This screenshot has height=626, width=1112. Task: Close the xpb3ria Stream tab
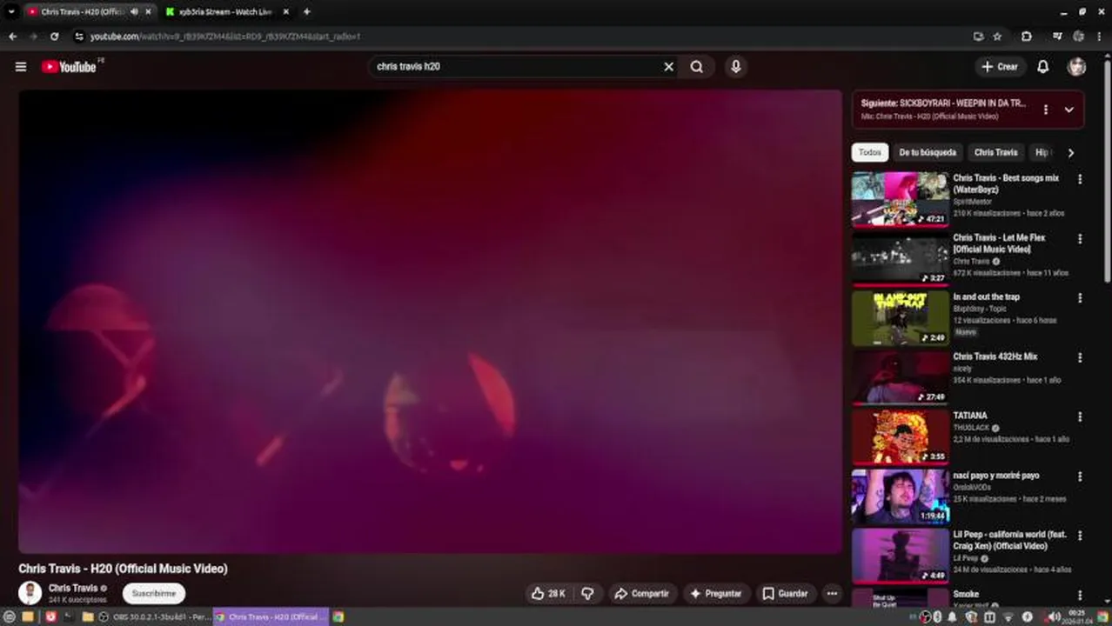285,12
